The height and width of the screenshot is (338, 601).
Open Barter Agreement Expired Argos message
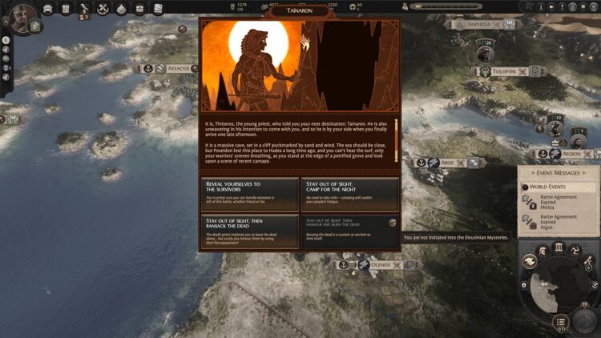click(x=558, y=223)
